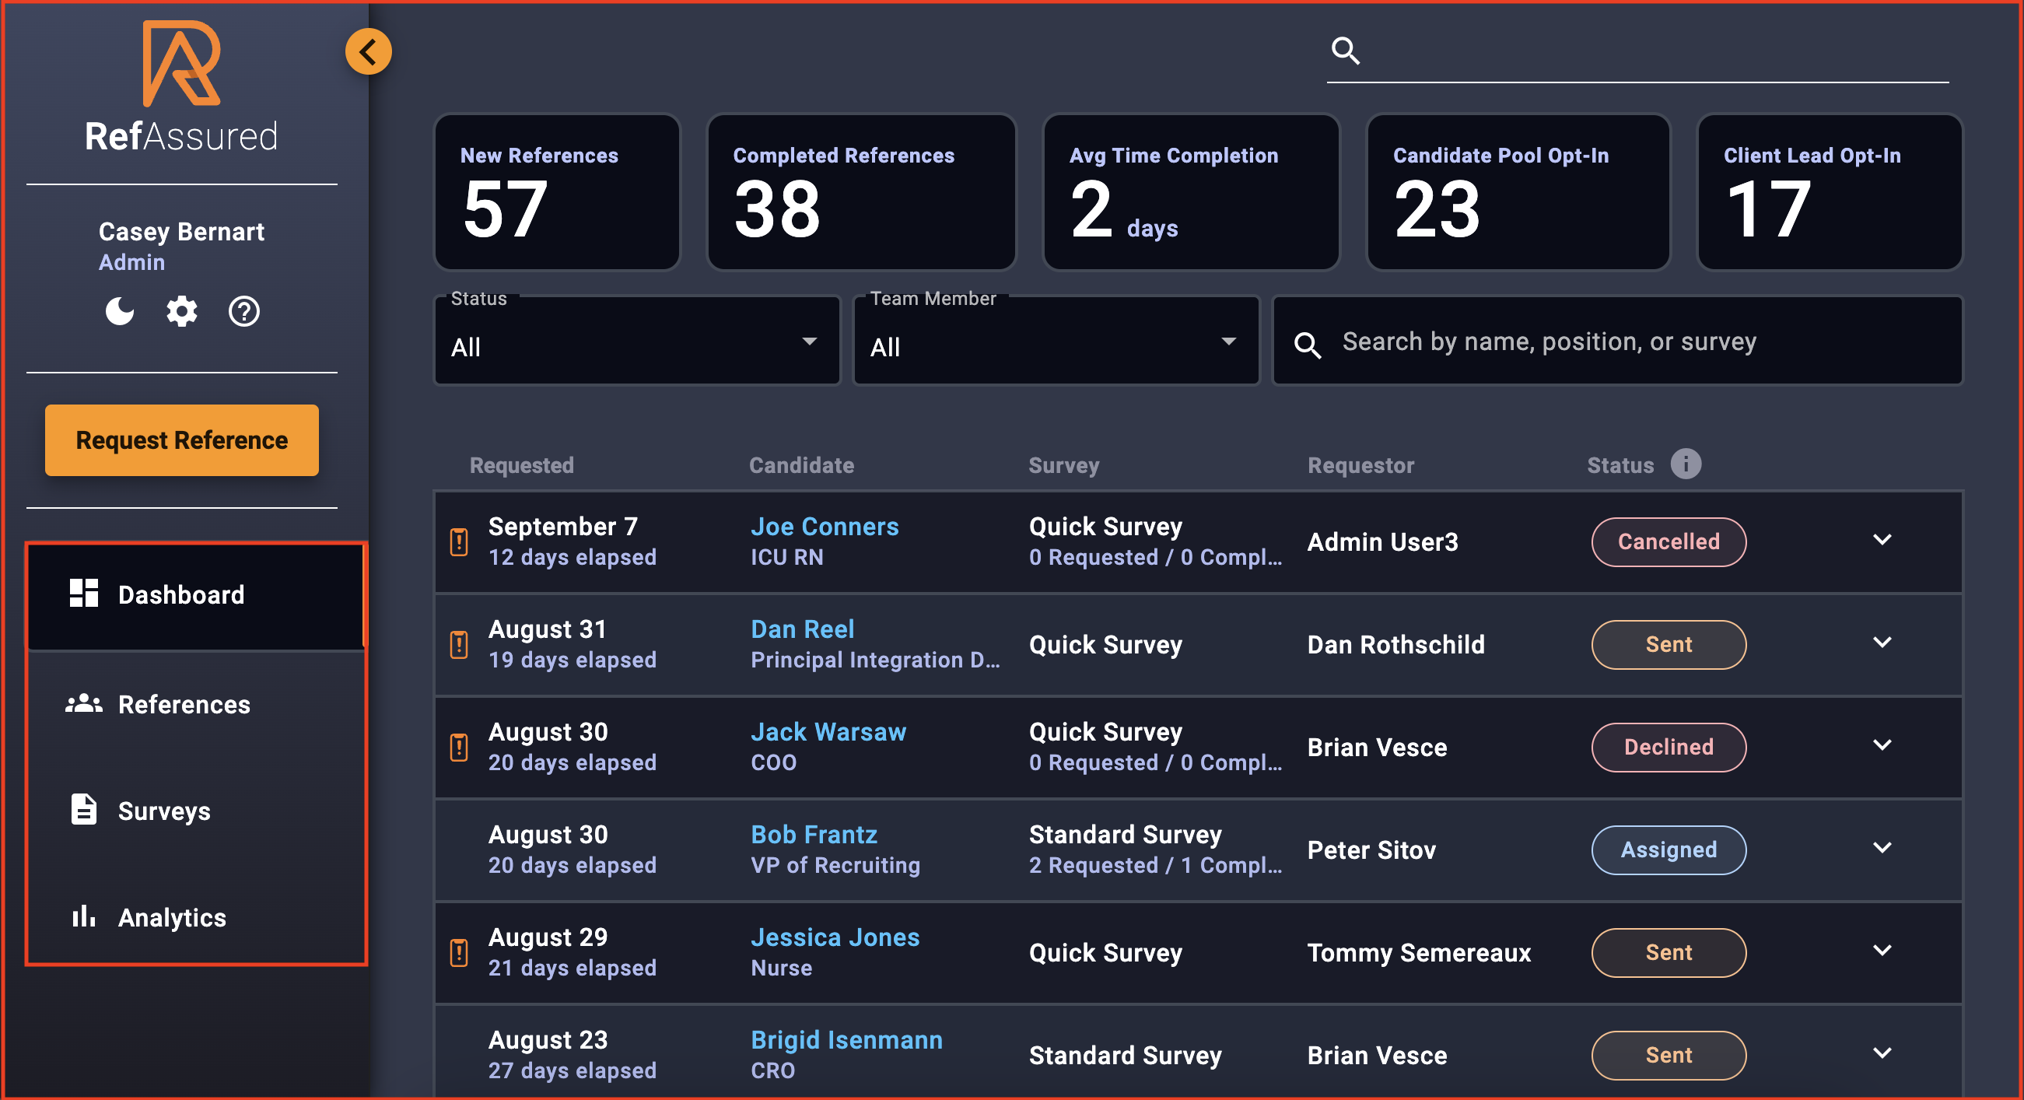Click Declined status badge for Jack Warsaw

click(x=1669, y=748)
